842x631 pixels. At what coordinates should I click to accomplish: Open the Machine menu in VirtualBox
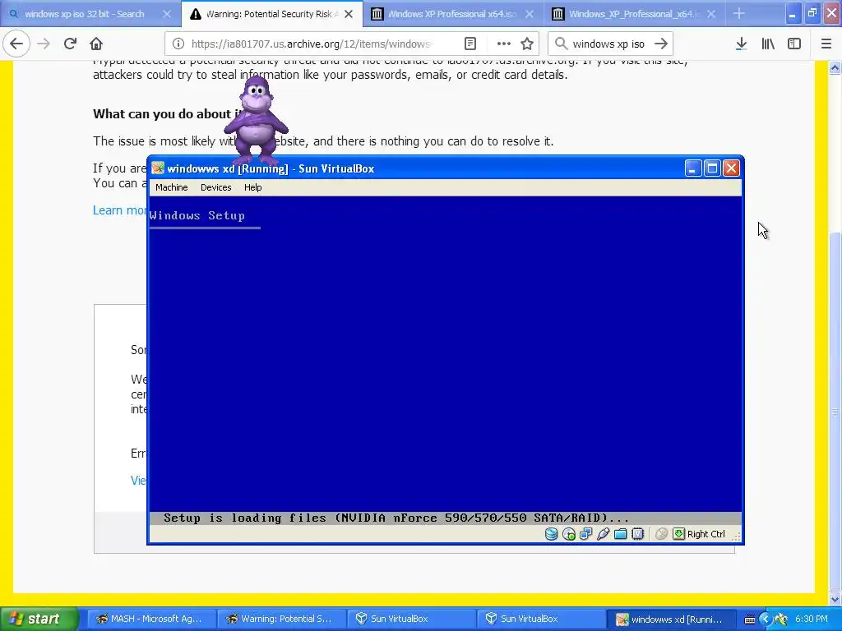(171, 187)
